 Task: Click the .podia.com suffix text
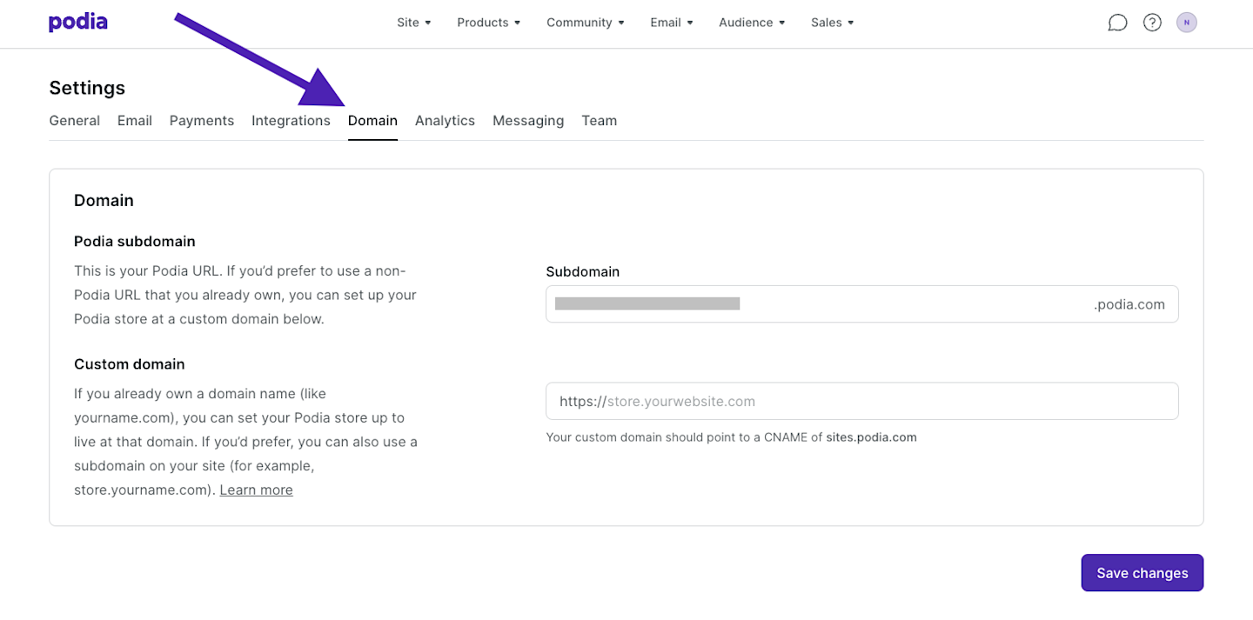coord(1129,304)
